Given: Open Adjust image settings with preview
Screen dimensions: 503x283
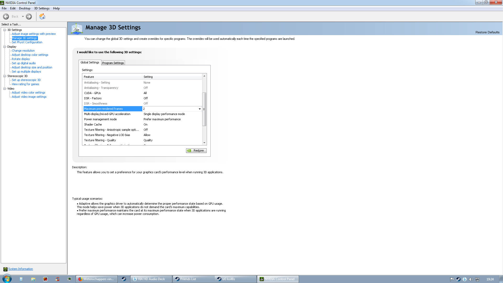Looking at the screenshot, I should (34, 34).
